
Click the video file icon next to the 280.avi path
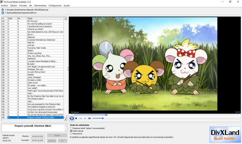tap(3, 13)
